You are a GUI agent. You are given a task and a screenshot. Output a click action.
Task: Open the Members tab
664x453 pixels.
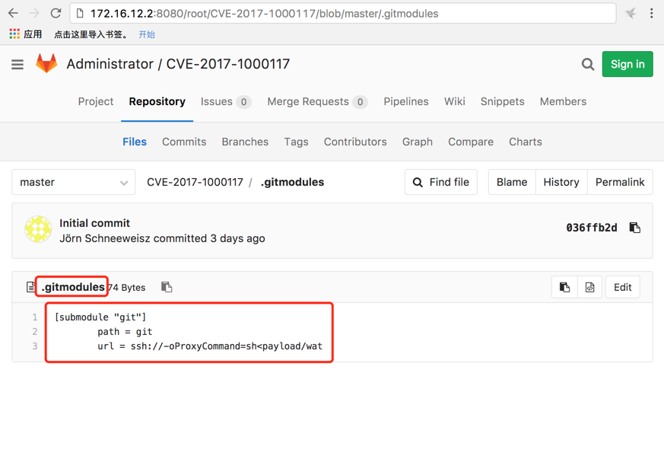pos(563,102)
